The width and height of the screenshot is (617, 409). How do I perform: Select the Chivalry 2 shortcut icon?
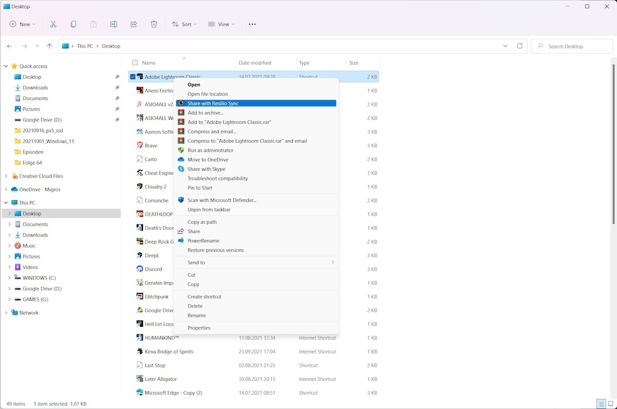pyautogui.click(x=140, y=186)
